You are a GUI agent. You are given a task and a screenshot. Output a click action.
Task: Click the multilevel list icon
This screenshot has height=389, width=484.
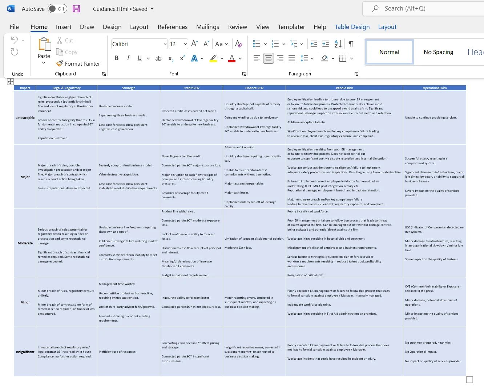[x=294, y=44]
